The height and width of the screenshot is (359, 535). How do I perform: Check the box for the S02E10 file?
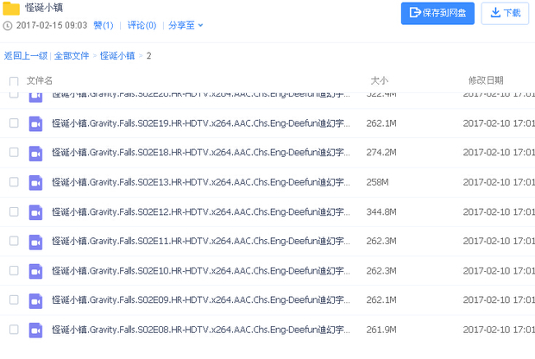click(x=14, y=271)
